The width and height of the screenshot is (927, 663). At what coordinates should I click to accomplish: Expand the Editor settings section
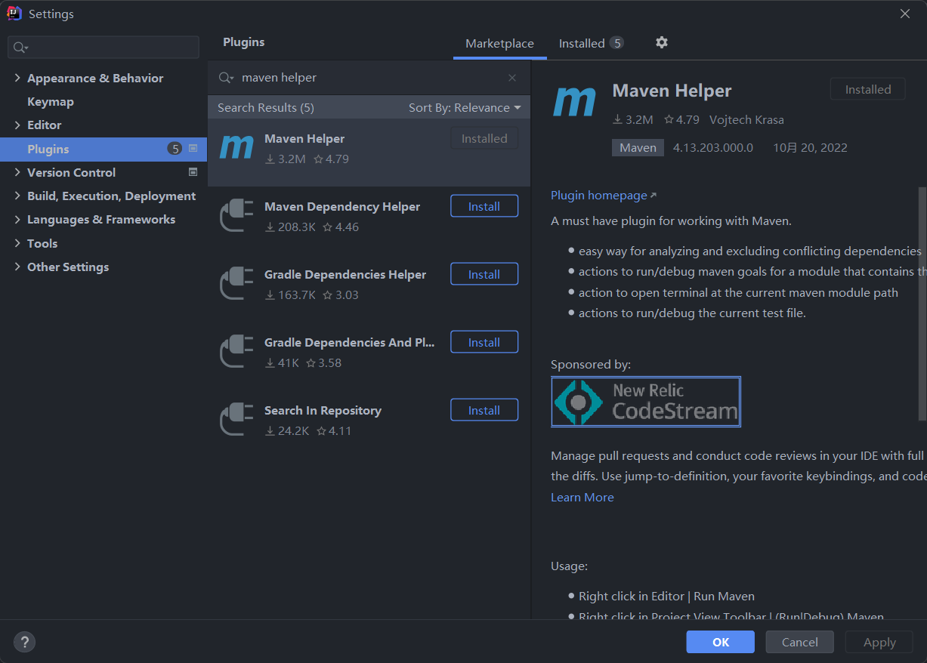(17, 125)
